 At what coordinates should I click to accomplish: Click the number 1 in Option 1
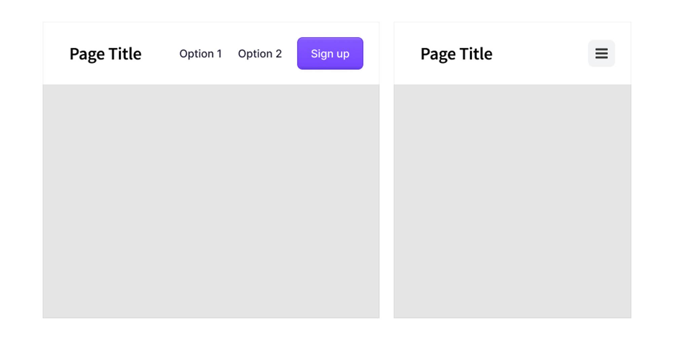219,54
